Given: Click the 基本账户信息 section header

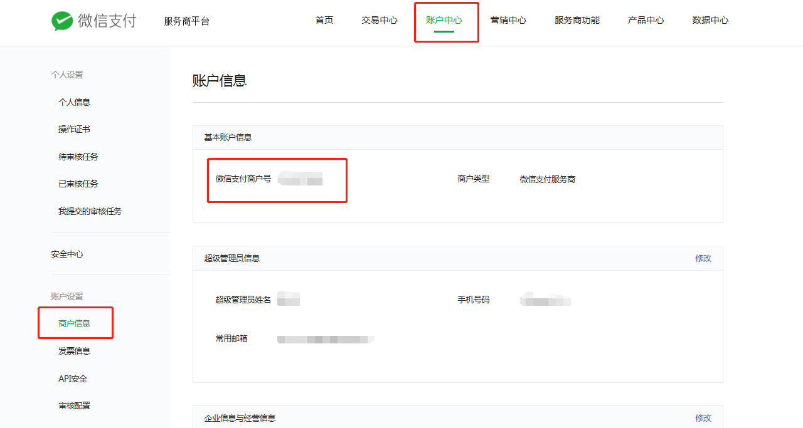Looking at the screenshot, I should click(x=228, y=137).
